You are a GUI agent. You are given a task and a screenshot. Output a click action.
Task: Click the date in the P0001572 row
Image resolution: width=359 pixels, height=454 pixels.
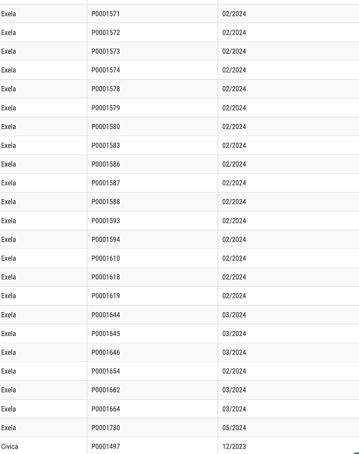pos(288,32)
